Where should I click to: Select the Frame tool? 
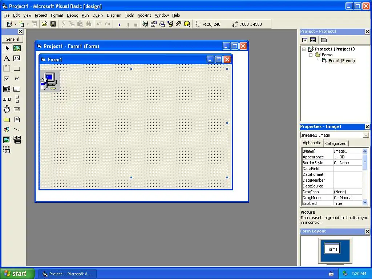(7, 69)
